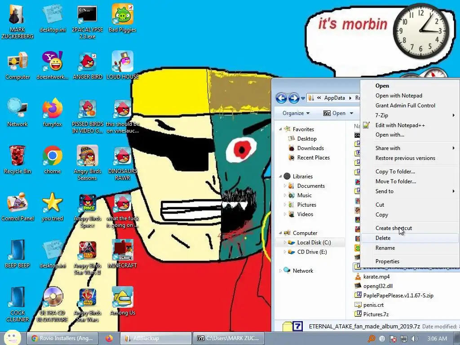Select Recent Places in Favorites
Image resolution: width=460 pixels, height=345 pixels.
coord(313,158)
